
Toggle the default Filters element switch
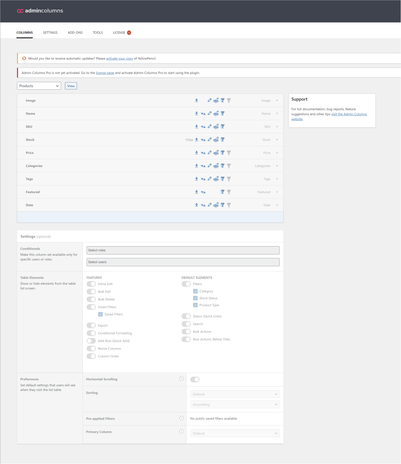click(x=186, y=284)
